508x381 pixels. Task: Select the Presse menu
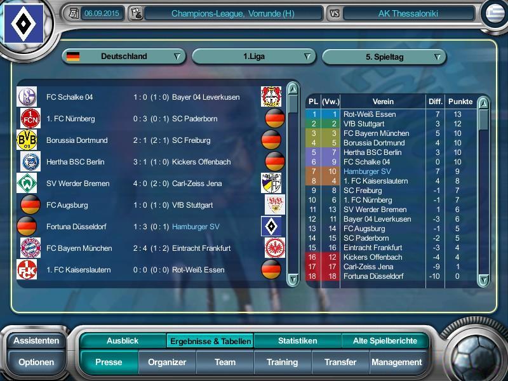pos(109,362)
